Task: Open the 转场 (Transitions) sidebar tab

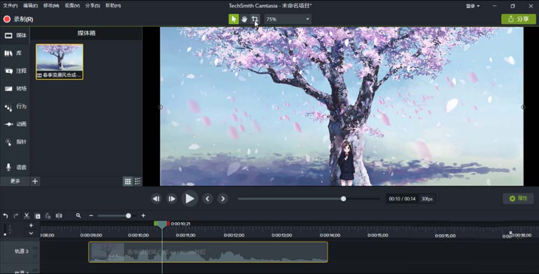Action: 15,89
